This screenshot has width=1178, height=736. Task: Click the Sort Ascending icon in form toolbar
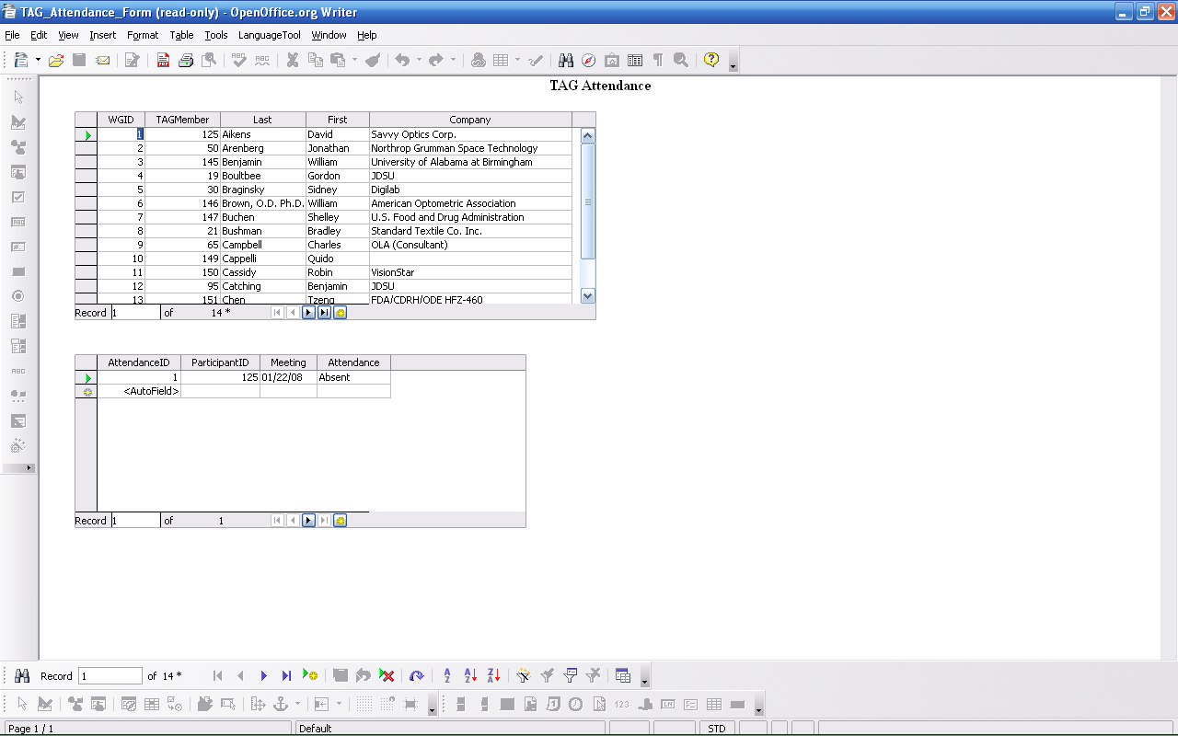(470, 675)
